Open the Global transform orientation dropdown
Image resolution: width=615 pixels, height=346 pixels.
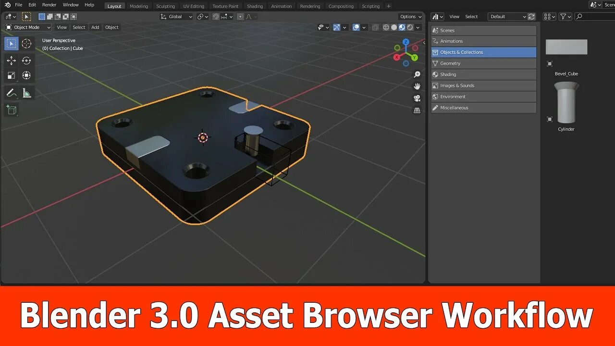click(176, 16)
